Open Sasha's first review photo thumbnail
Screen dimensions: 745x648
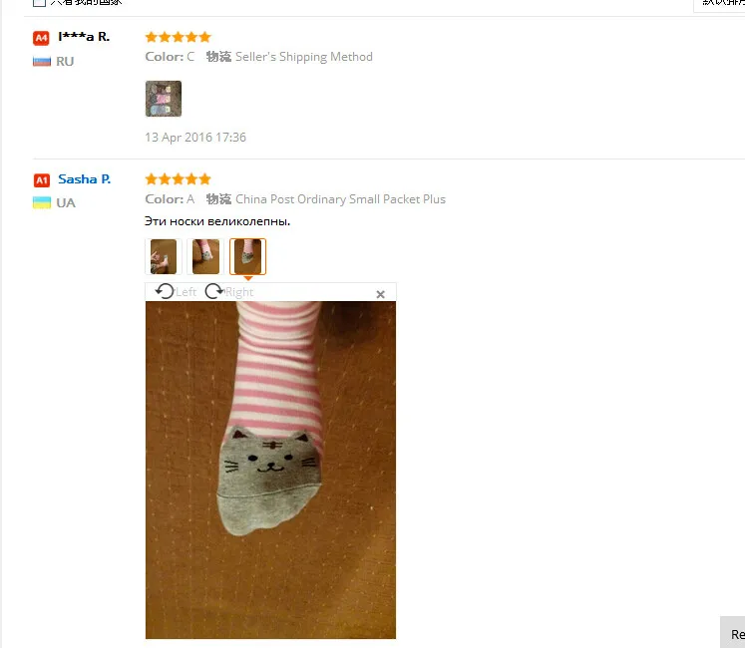click(164, 256)
